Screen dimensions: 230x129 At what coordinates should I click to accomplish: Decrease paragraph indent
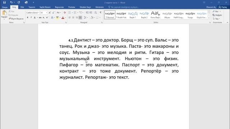tap(87, 13)
